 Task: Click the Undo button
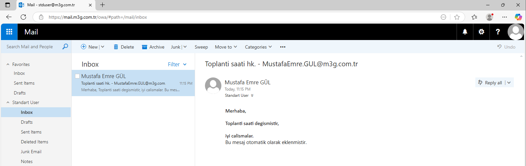click(506, 47)
